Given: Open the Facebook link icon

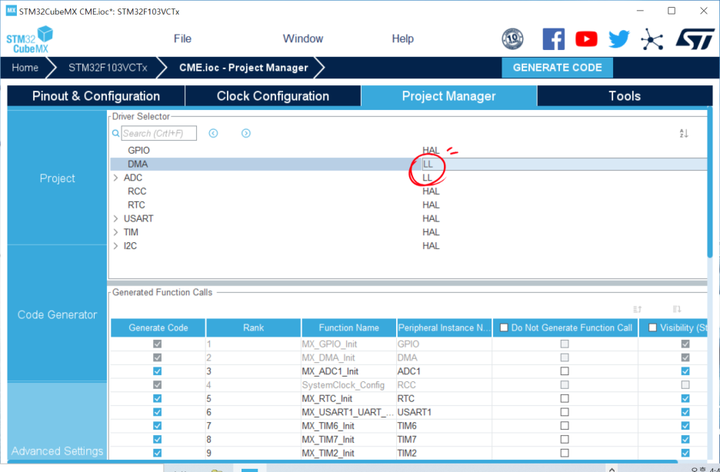Looking at the screenshot, I should point(553,39).
